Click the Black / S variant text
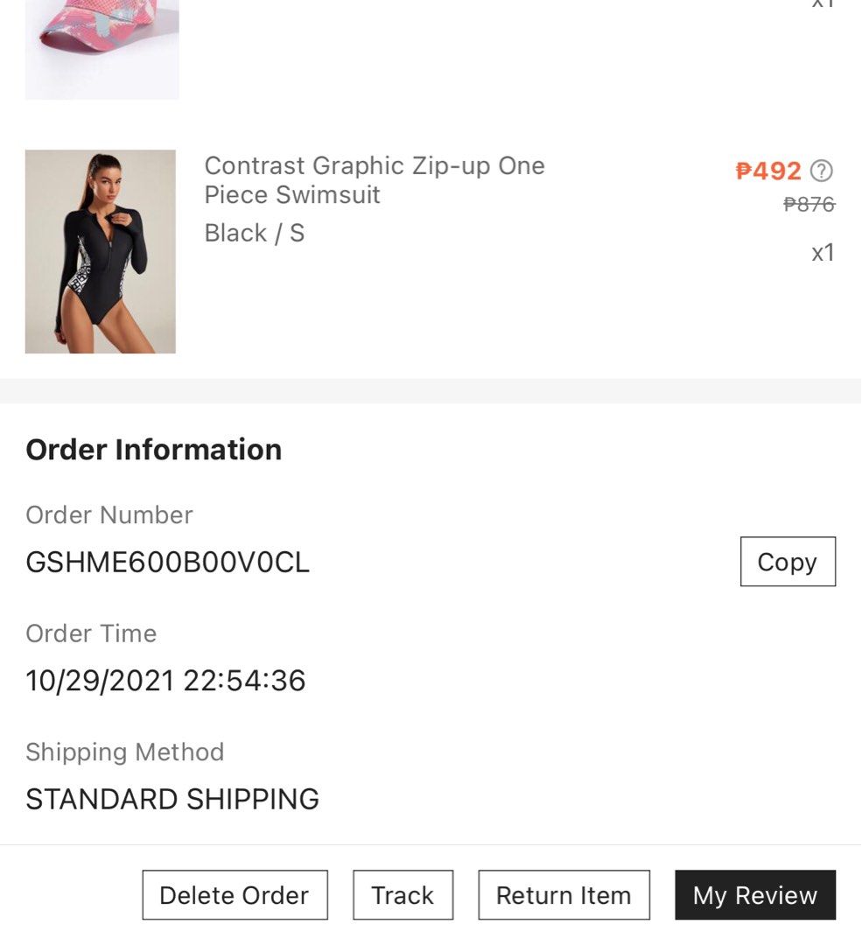The height and width of the screenshot is (945, 862). click(255, 234)
